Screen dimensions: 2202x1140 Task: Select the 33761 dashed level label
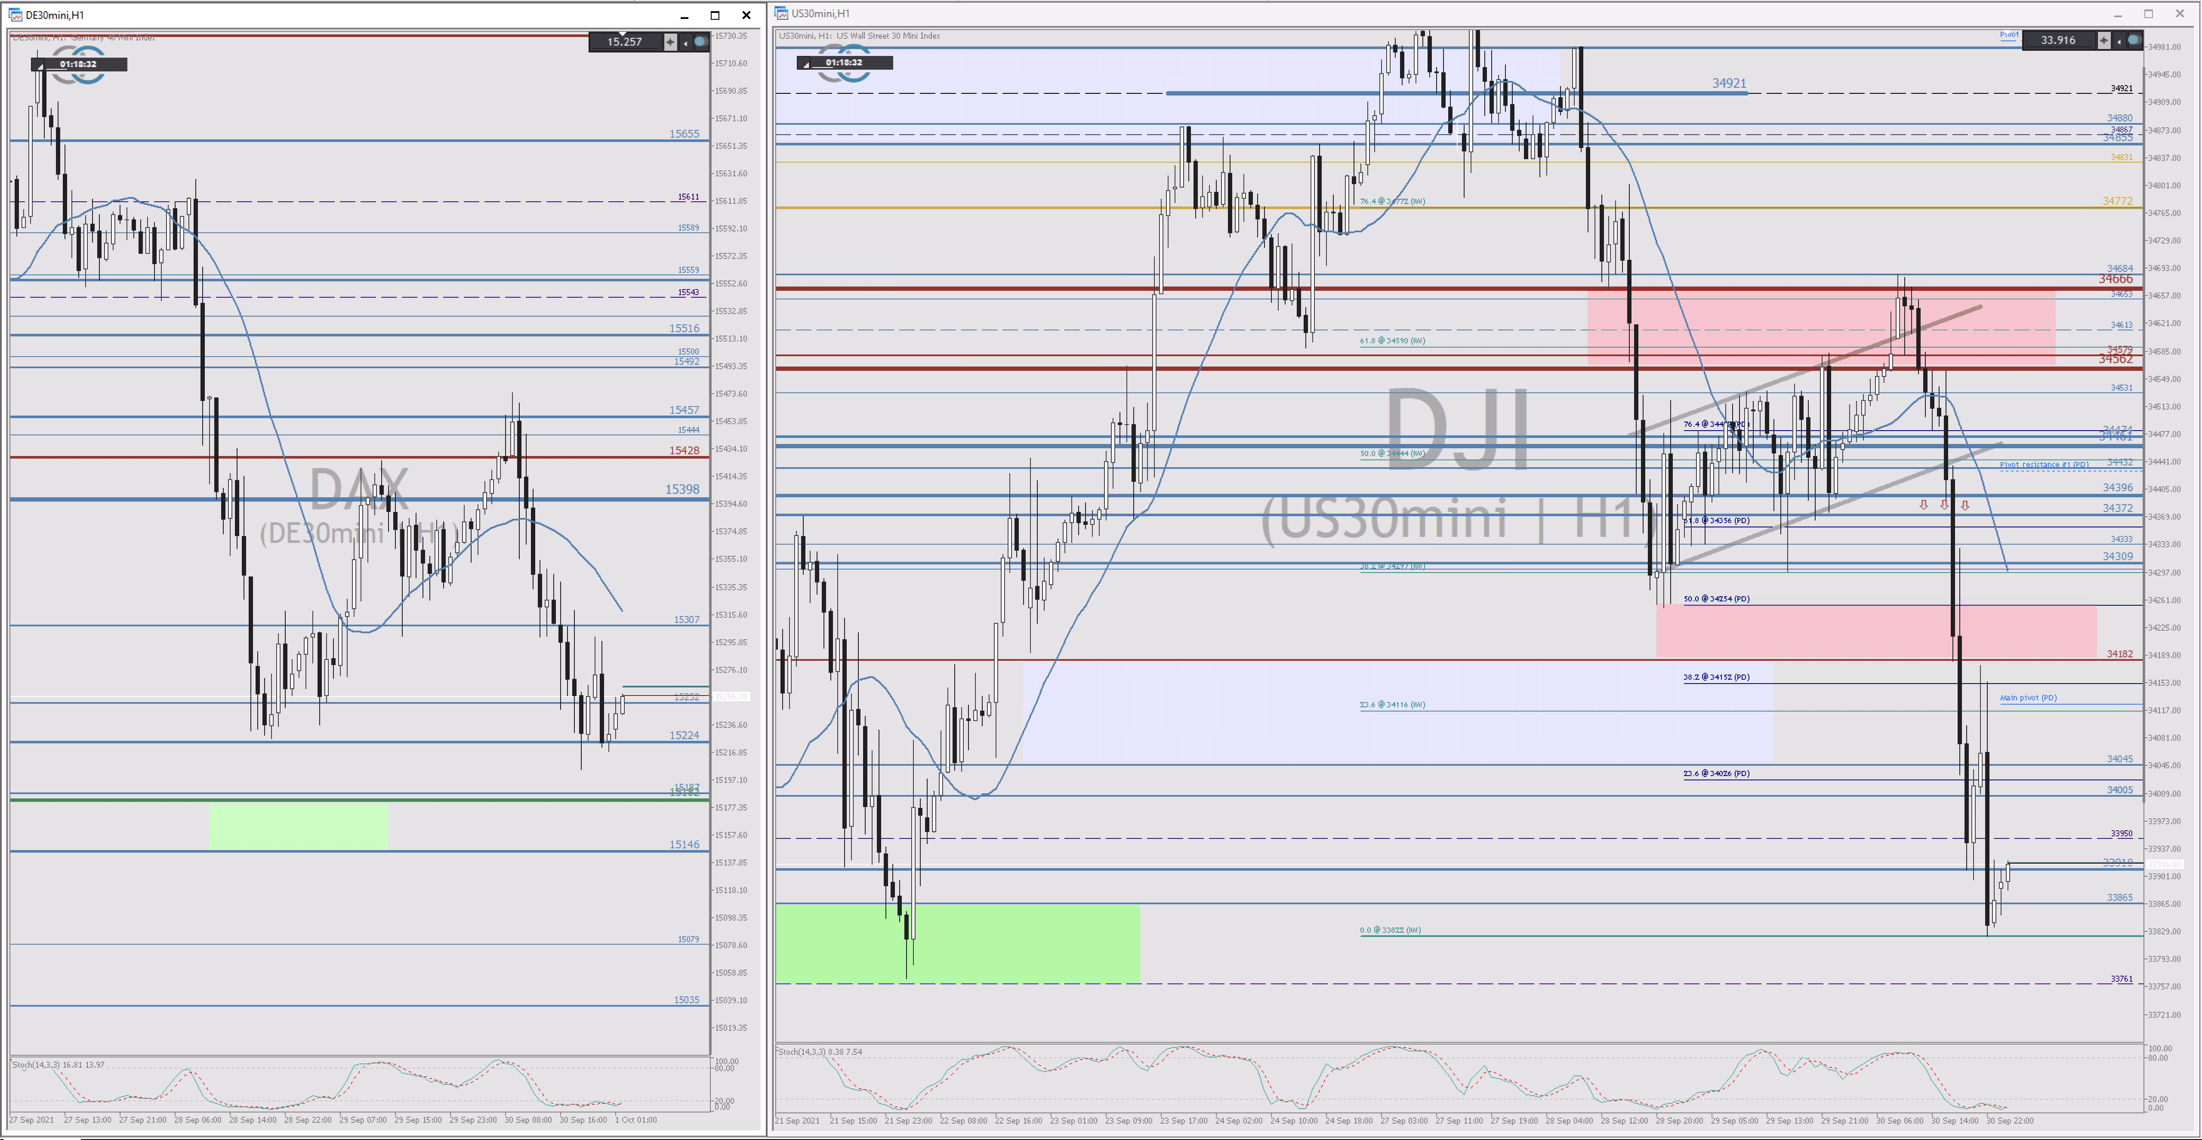point(2122,979)
